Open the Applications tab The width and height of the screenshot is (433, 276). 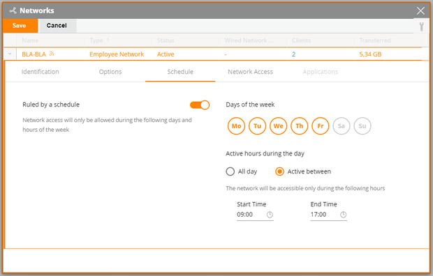pos(321,72)
